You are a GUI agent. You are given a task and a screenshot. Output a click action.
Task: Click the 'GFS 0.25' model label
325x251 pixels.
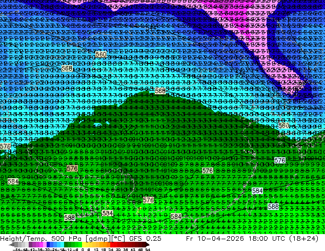145,239
